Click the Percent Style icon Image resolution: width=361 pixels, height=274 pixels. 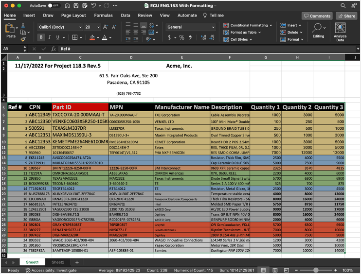pyautogui.click(x=181, y=37)
